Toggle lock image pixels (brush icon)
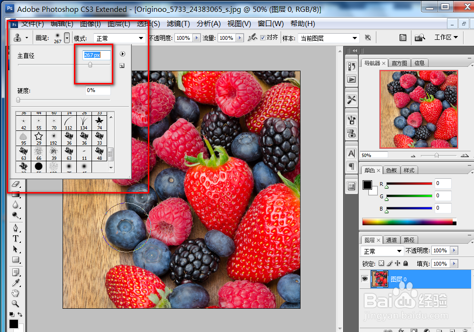Image resolution: width=474 pixels, height=332 pixels. click(x=390, y=263)
